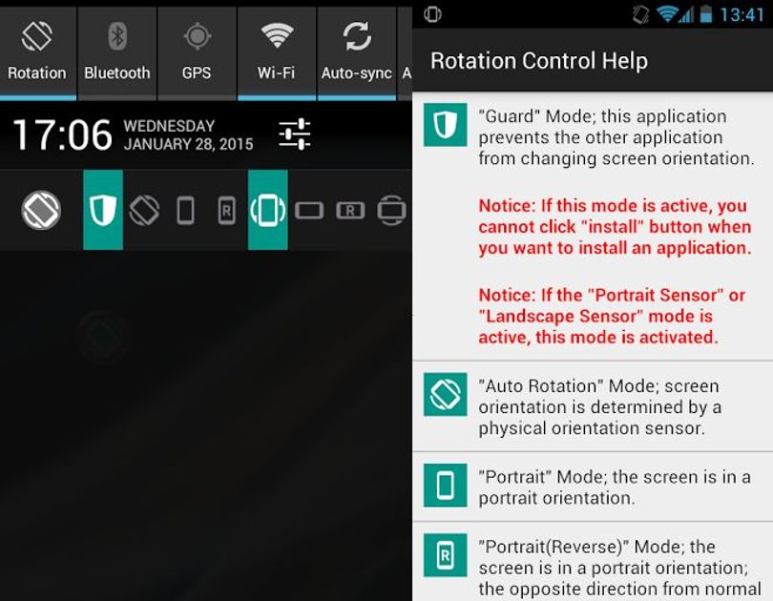
Task: Toggle Auto-sync quick setting
Action: coord(356,52)
